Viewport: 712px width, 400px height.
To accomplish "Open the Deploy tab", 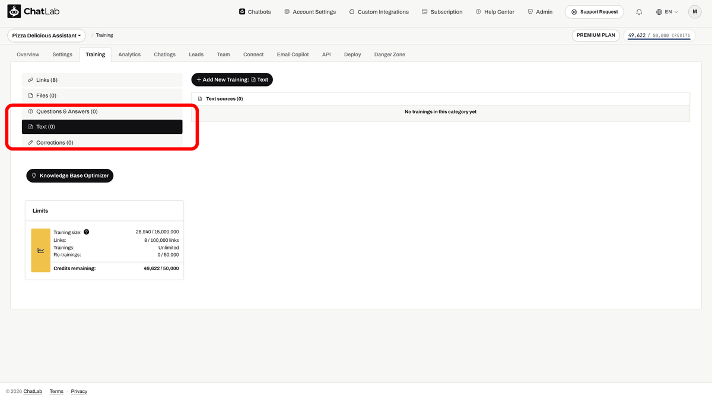I will pyautogui.click(x=352, y=55).
